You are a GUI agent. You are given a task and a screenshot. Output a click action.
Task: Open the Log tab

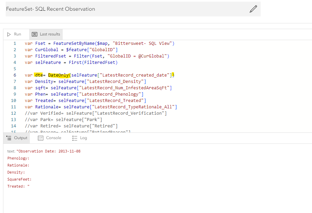(80, 138)
